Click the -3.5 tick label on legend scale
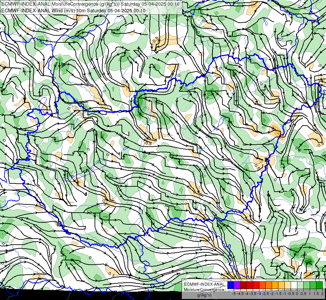The width and height of the screenshot is (326, 300). (253, 294)
